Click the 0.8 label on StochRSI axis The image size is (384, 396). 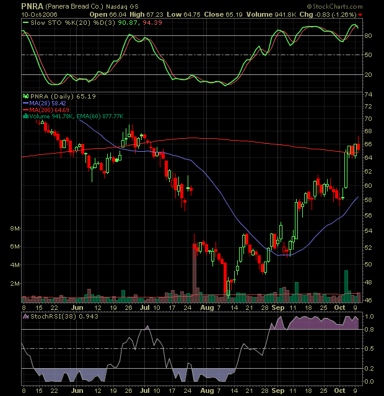369,330
